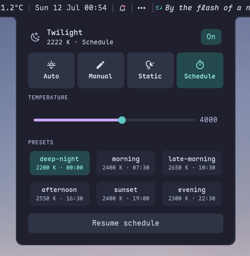
Task: Apply the late-morning preset
Action: tap(192, 163)
